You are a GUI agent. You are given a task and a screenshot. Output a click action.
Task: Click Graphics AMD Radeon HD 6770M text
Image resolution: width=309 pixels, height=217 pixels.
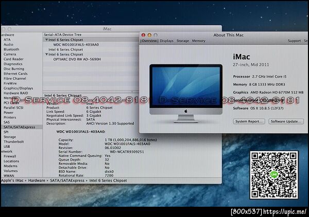[x=268, y=92]
